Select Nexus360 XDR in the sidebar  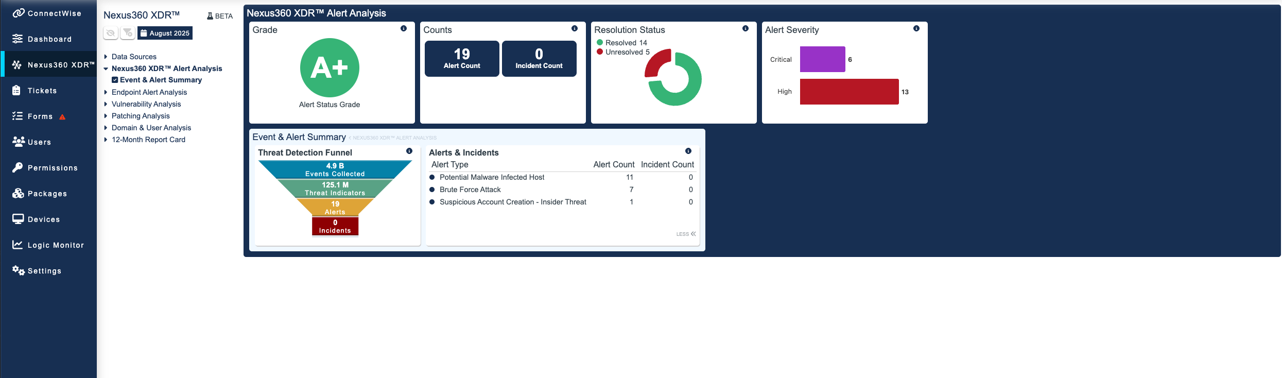coord(49,64)
